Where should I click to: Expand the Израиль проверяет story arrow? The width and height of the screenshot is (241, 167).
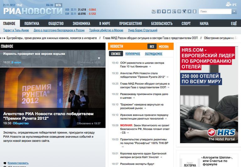tap(99, 58)
